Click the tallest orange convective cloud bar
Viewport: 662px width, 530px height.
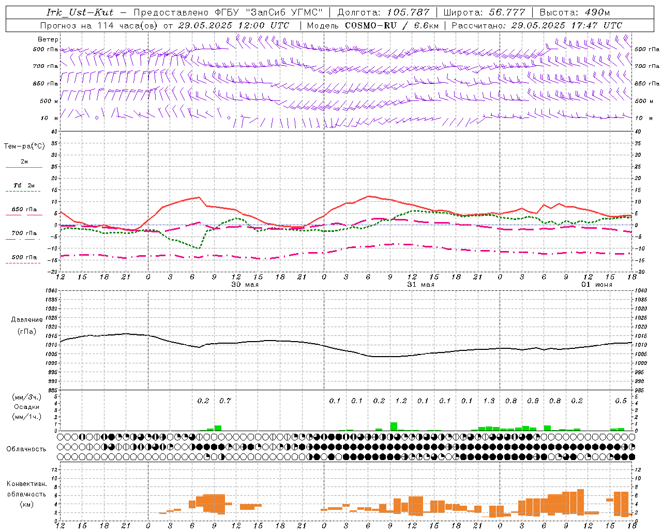(580, 502)
